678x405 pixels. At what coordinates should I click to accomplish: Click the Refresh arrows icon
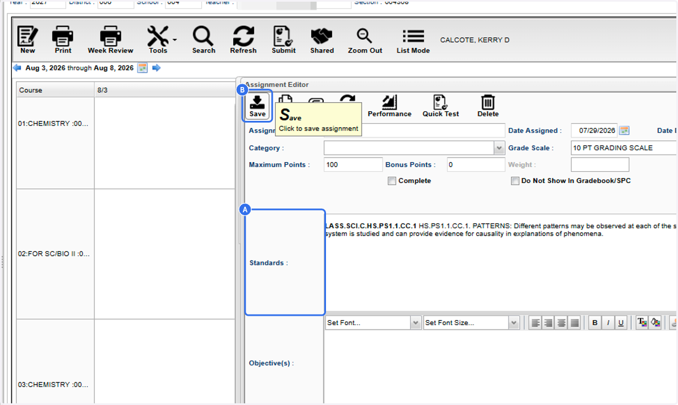(x=243, y=40)
